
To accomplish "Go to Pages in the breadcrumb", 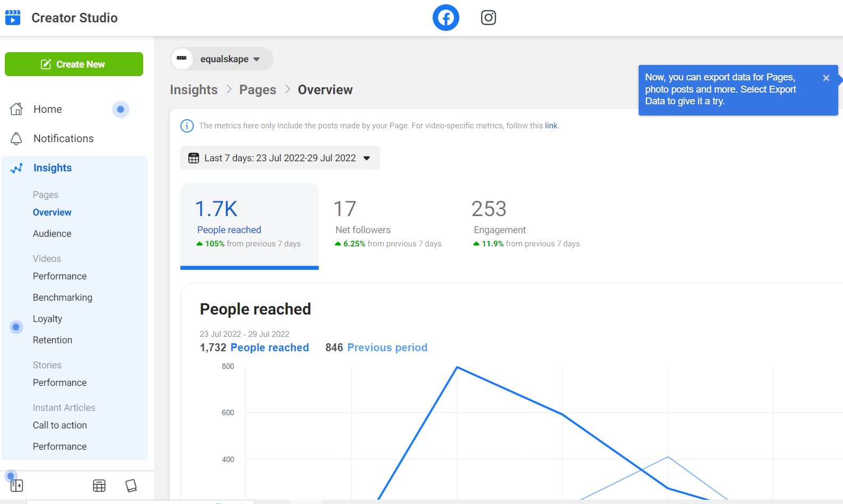I will pos(258,89).
